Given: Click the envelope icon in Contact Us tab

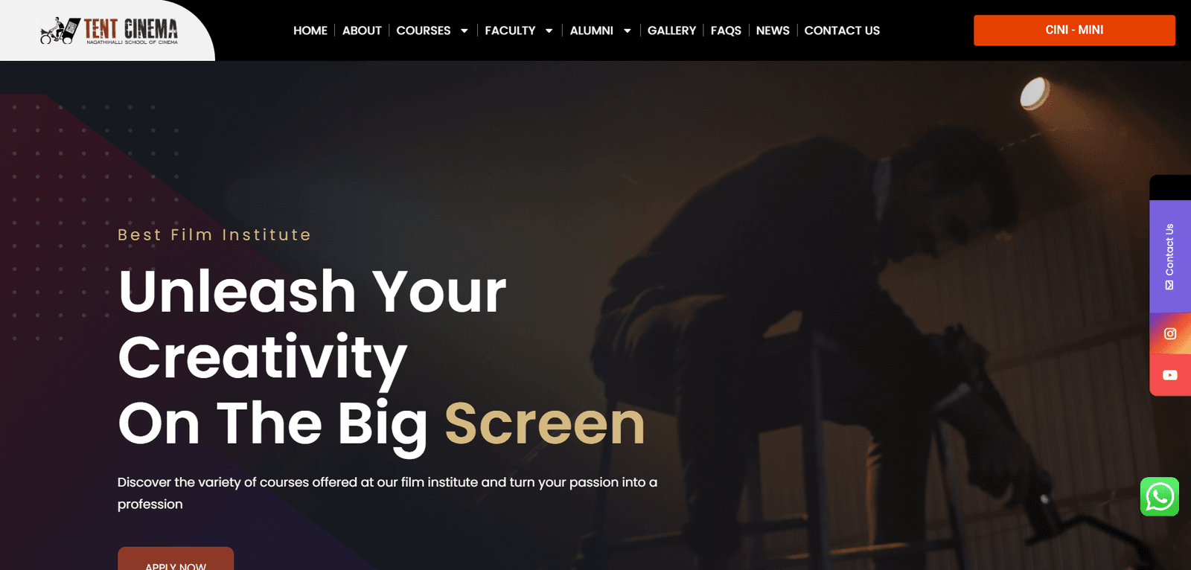Looking at the screenshot, I should (1169, 285).
